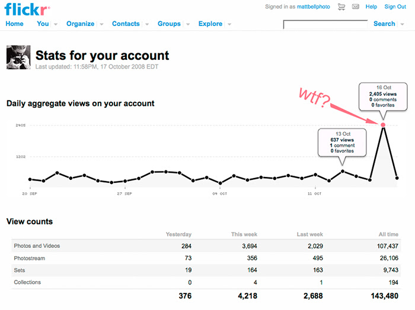
Task: Click the 2,688 last week total
Action: 313,296
